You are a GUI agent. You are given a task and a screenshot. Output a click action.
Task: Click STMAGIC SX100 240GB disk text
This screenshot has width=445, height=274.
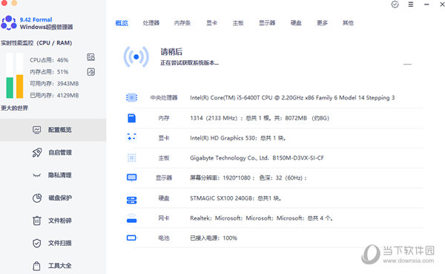pos(236,198)
